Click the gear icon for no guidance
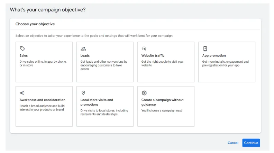The width and height of the screenshot is (274, 153). (144, 93)
